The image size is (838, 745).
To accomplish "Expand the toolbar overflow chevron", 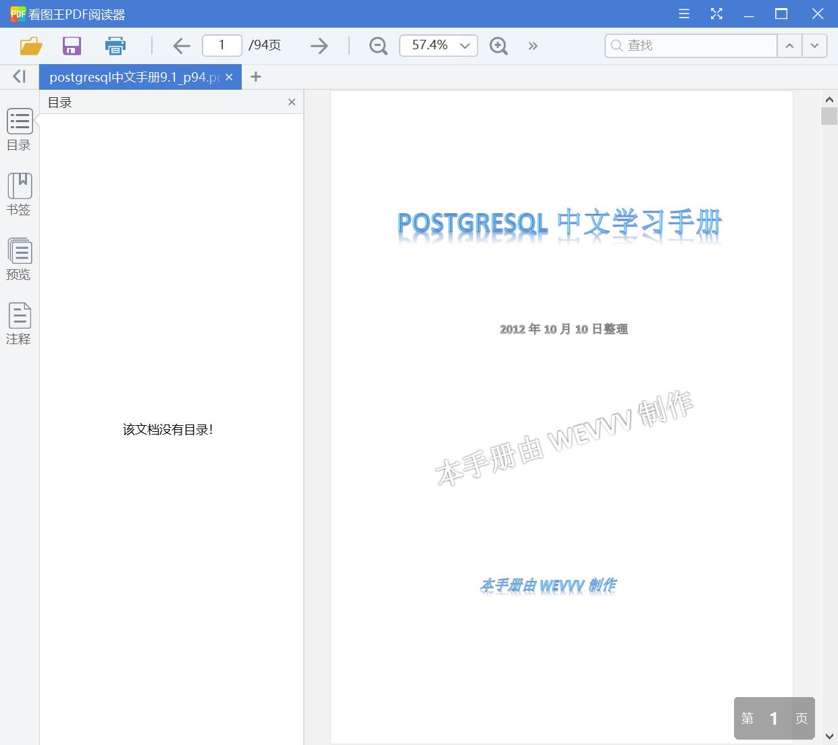I will (533, 45).
